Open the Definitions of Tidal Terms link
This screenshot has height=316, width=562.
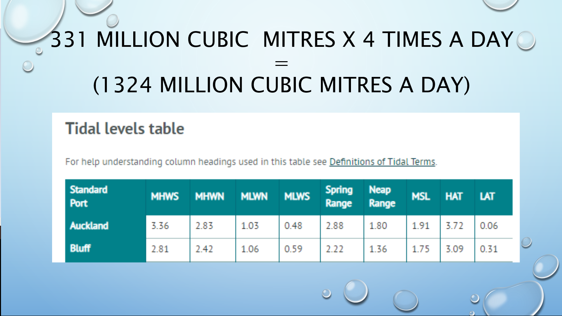[382, 162]
